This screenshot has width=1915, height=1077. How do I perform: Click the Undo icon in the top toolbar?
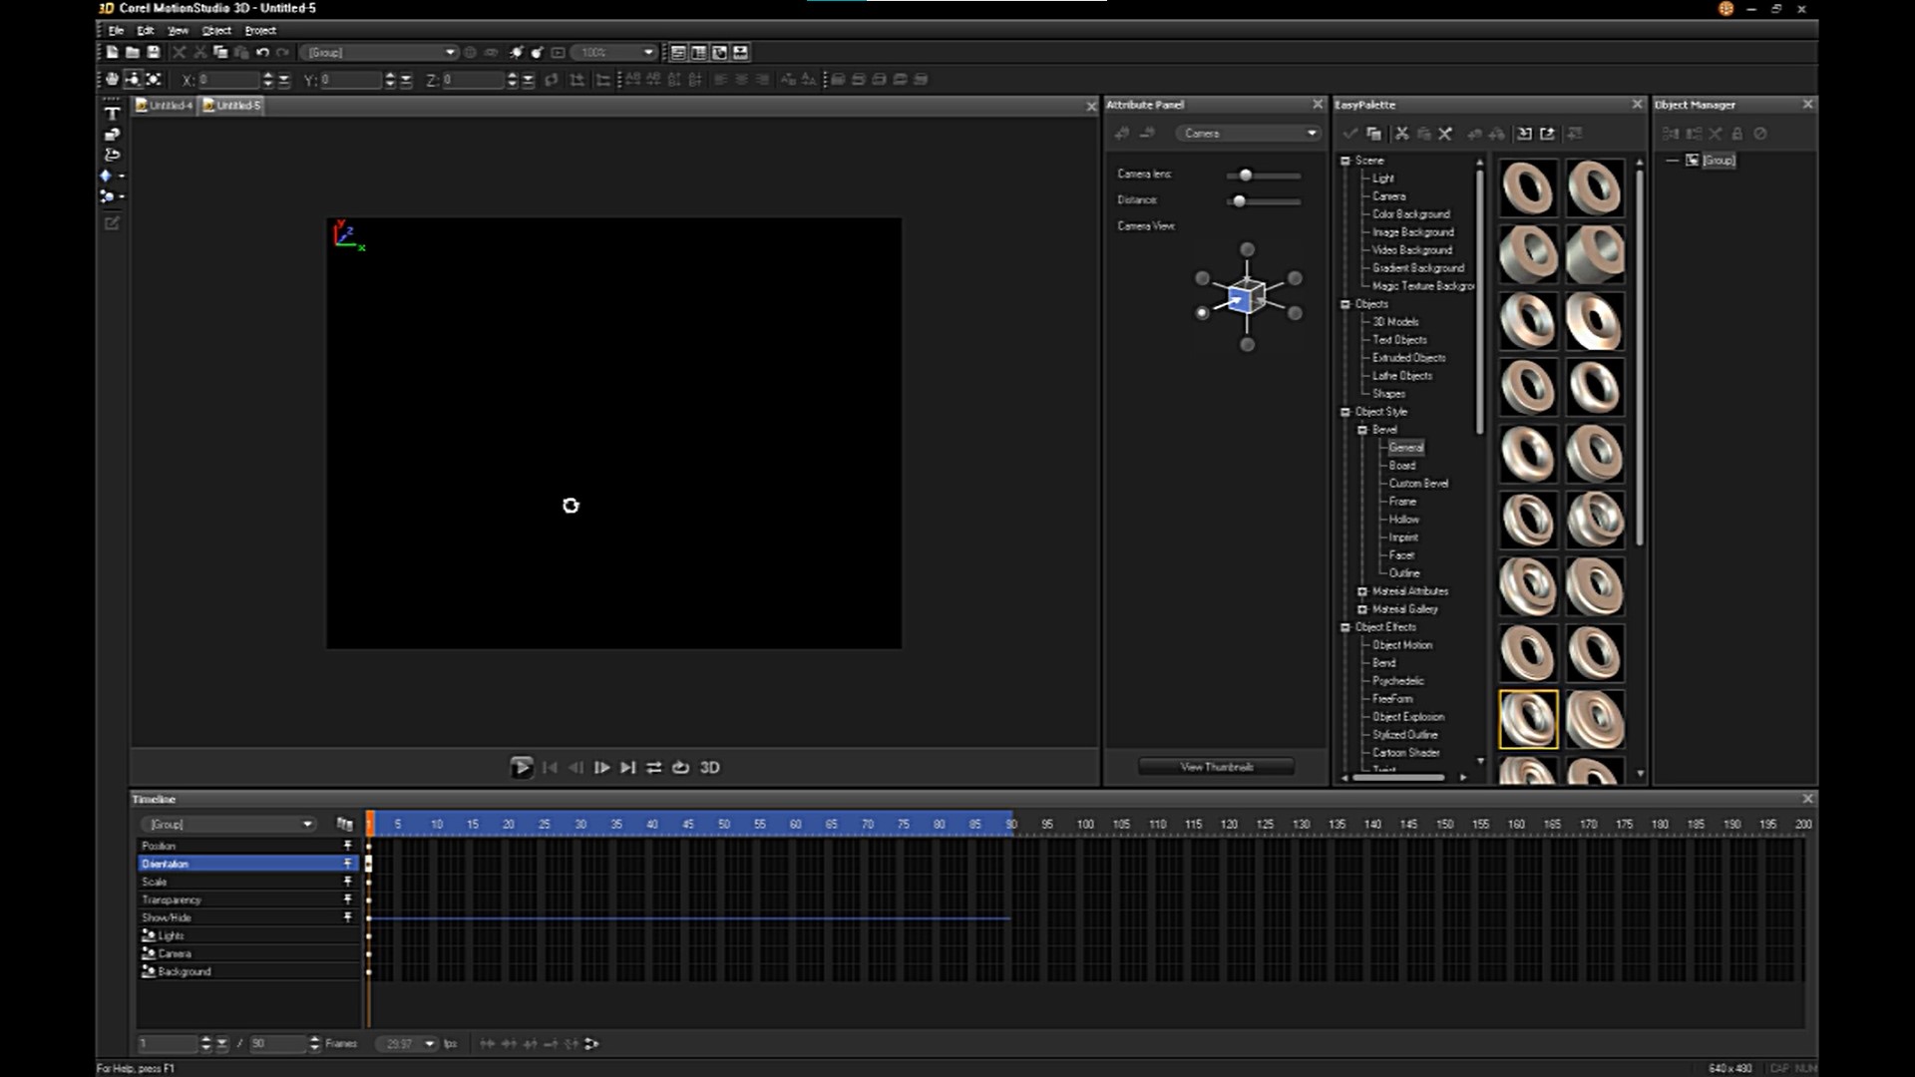263,52
